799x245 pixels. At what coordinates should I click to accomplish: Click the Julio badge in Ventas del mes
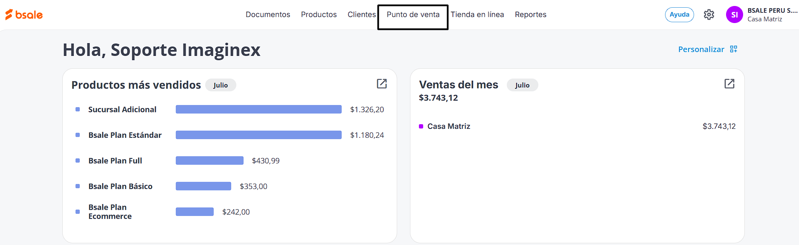522,85
